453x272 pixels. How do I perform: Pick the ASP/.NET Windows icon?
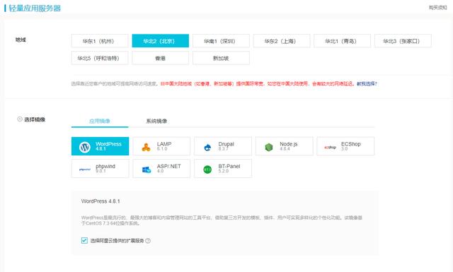click(x=147, y=170)
